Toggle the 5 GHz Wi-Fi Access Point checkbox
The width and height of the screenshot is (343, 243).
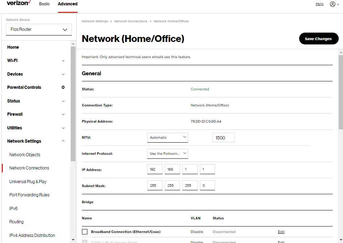point(85,242)
